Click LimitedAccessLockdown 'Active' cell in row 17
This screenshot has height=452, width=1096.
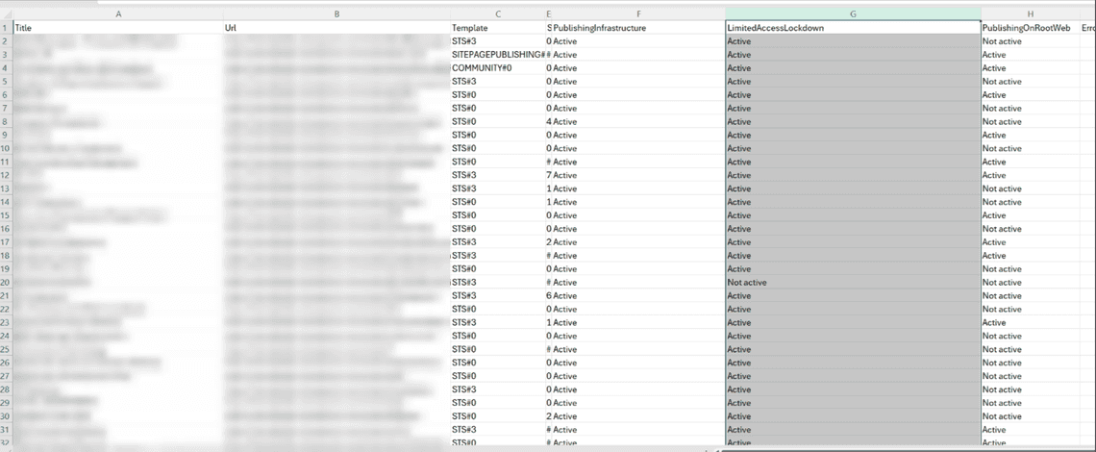coord(853,242)
